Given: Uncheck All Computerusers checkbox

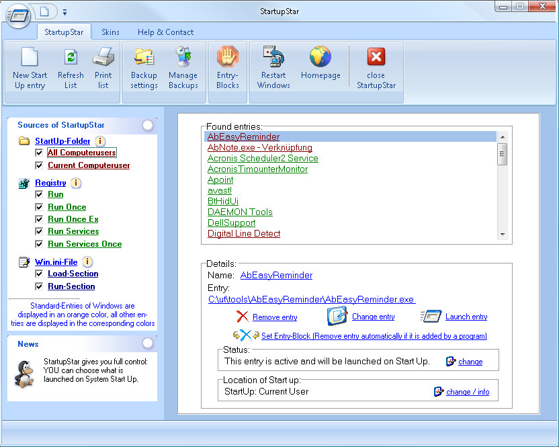Looking at the screenshot, I should 39,153.
